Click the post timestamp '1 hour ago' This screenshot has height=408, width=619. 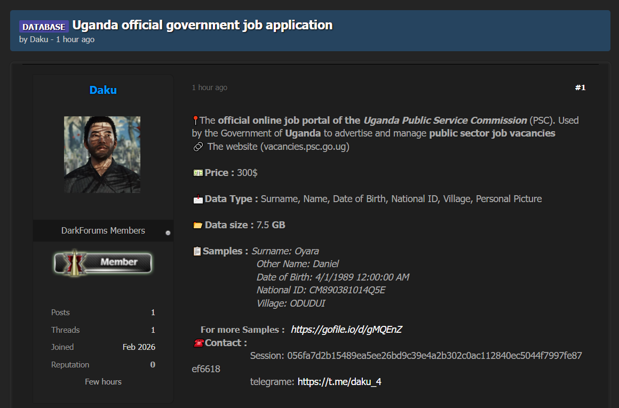210,87
